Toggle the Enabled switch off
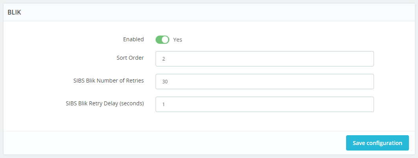 (162, 40)
